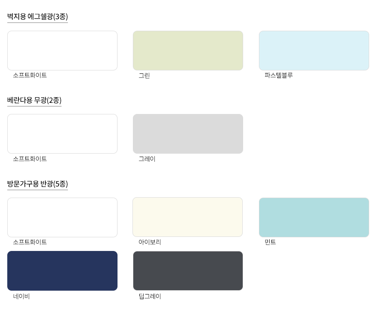Image resolution: width=376 pixels, height=312 pixels.
Task: Pick the 민트 color swatch
Action: point(314,217)
